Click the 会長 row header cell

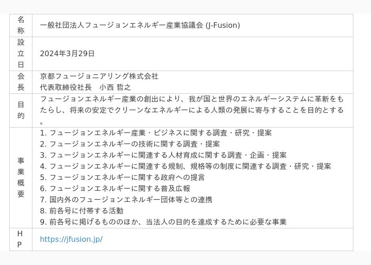[21, 82]
